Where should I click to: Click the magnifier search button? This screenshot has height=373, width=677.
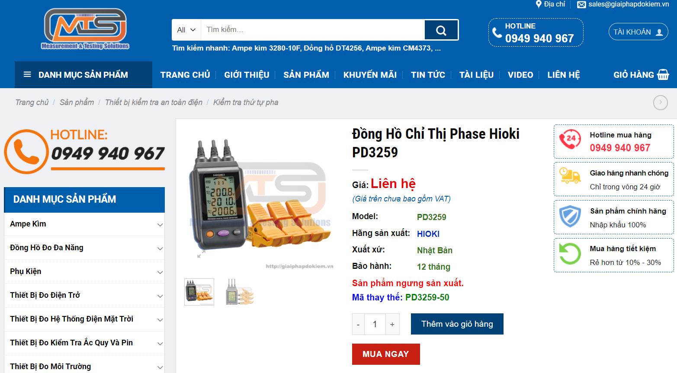coord(441,30)
